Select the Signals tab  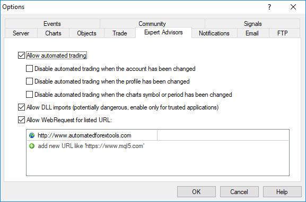(252, 24)
